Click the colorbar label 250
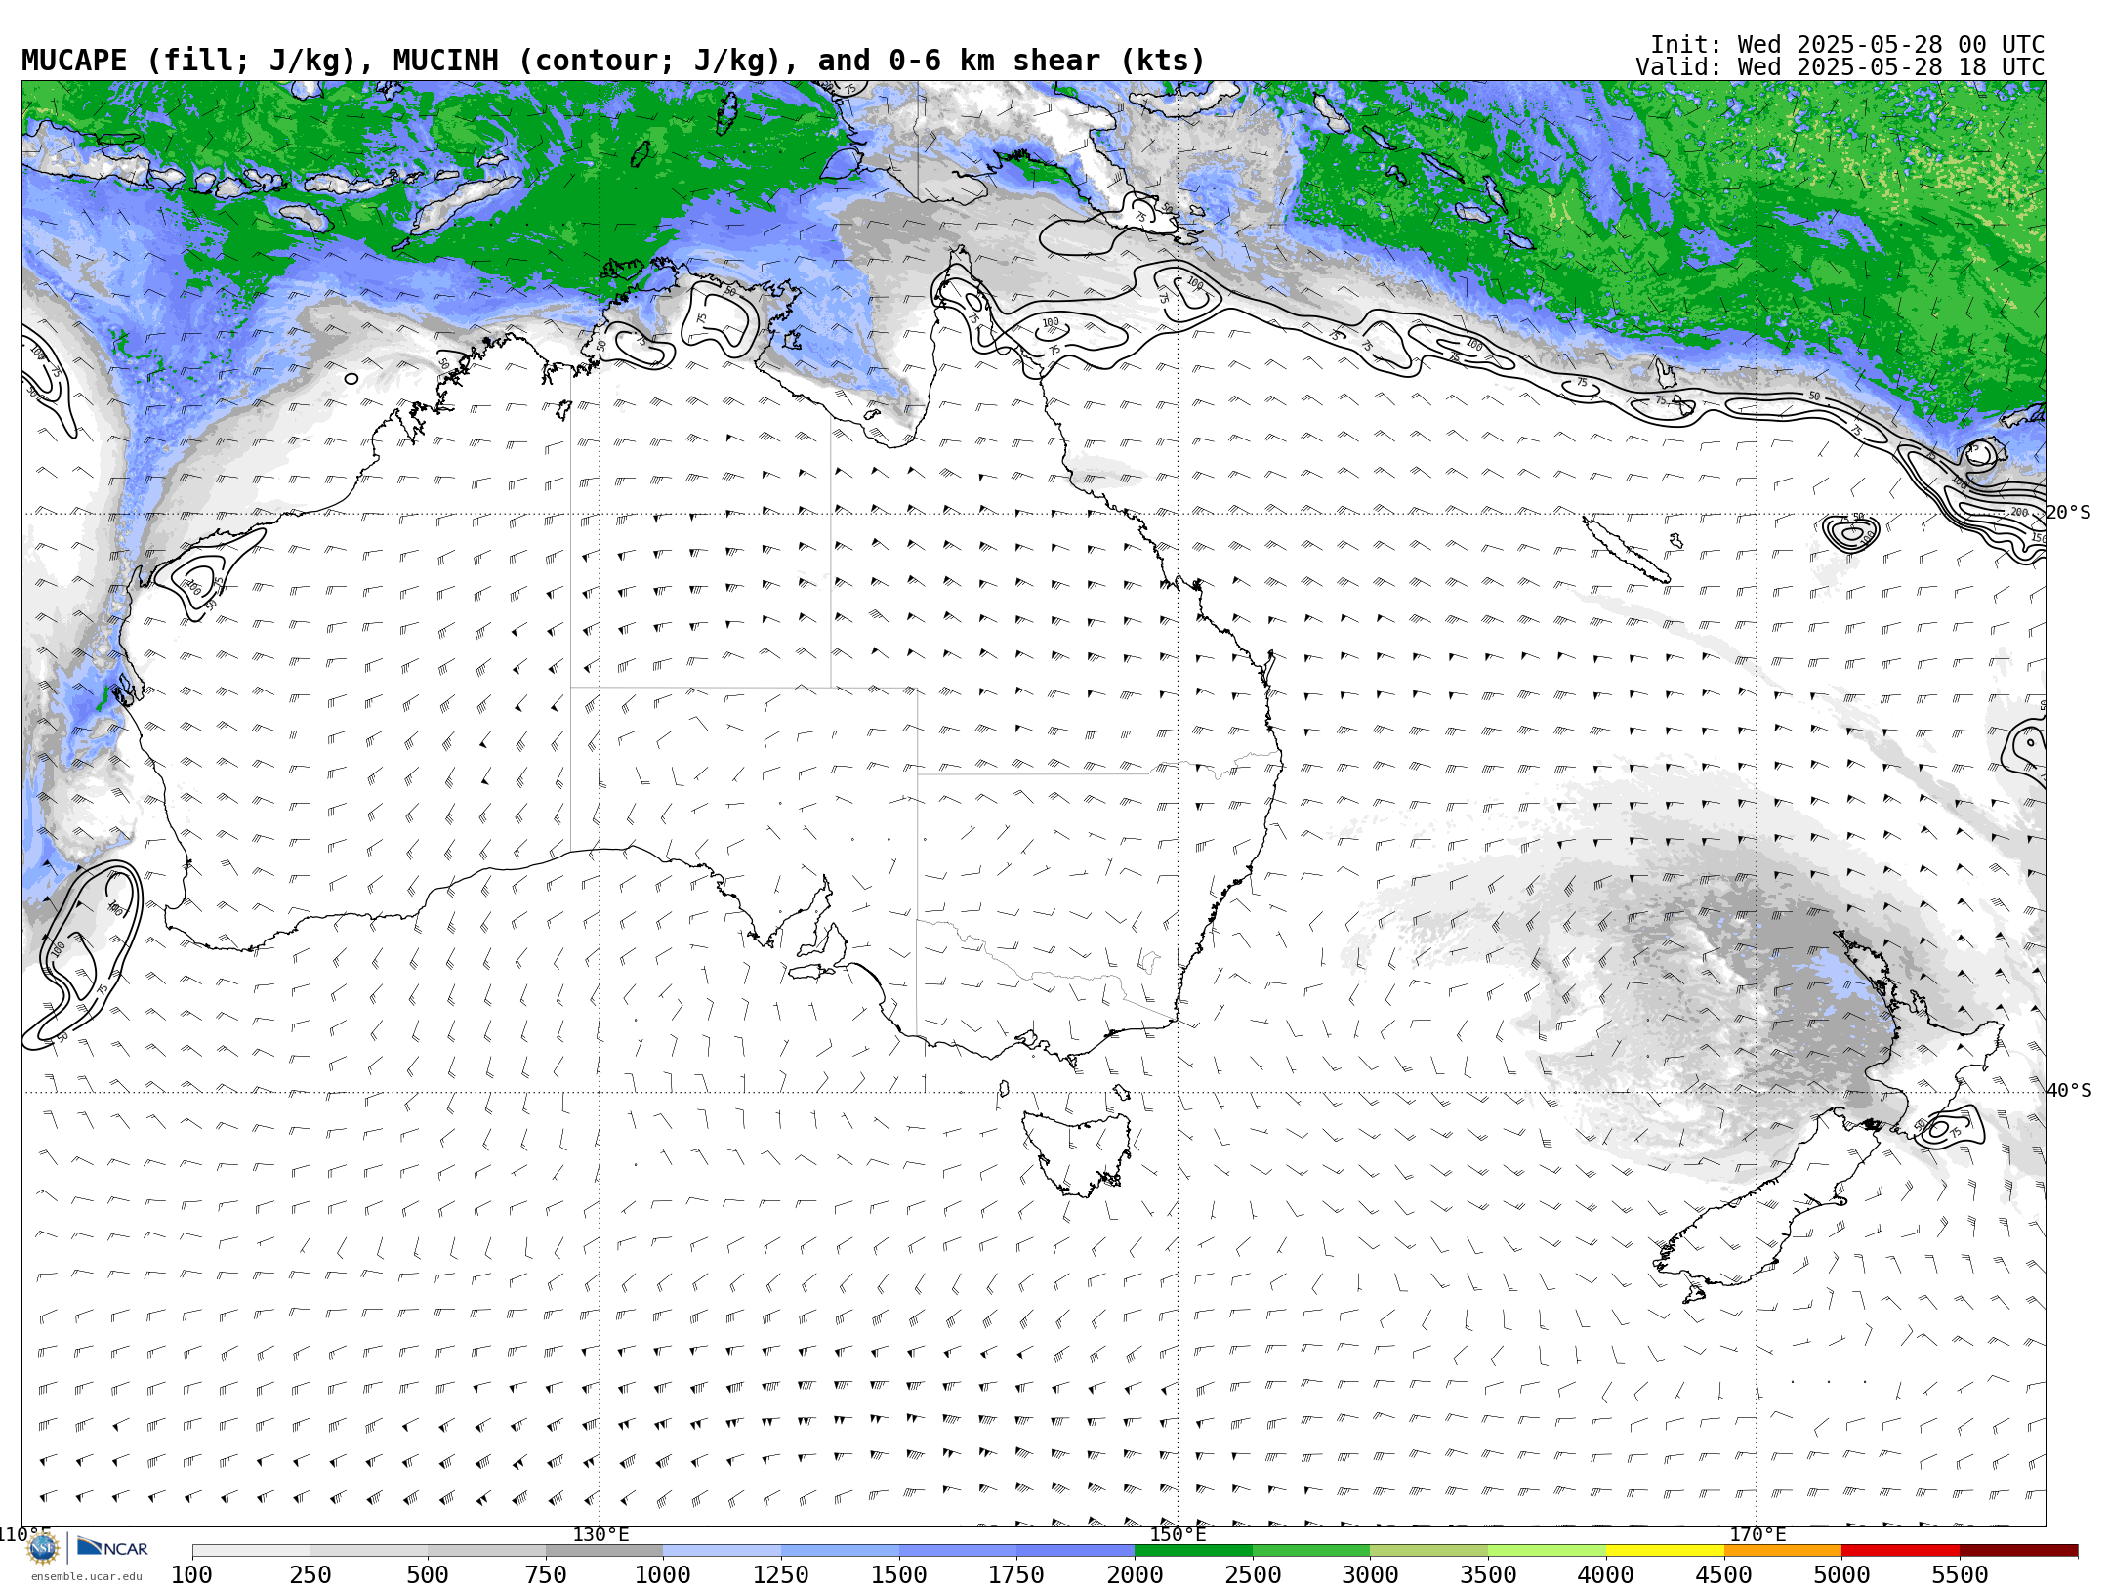 point(310,1574)
